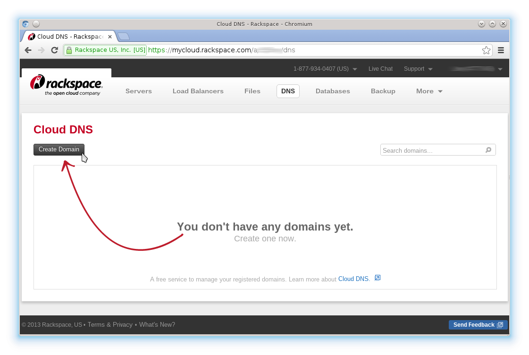Open the Terms & Privacy link
Screen dimensions: 529x355
(110, 325)
